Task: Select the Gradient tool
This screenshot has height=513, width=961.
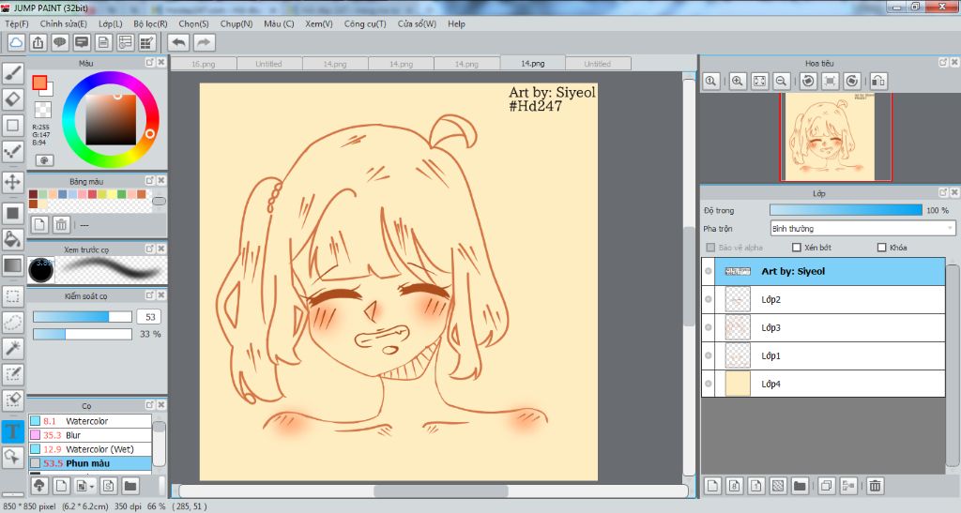Action: [x=13, y=265]
